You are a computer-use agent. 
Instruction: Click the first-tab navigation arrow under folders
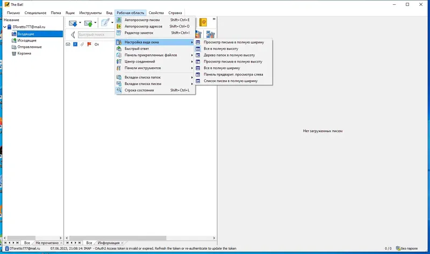tap(5, 243)
